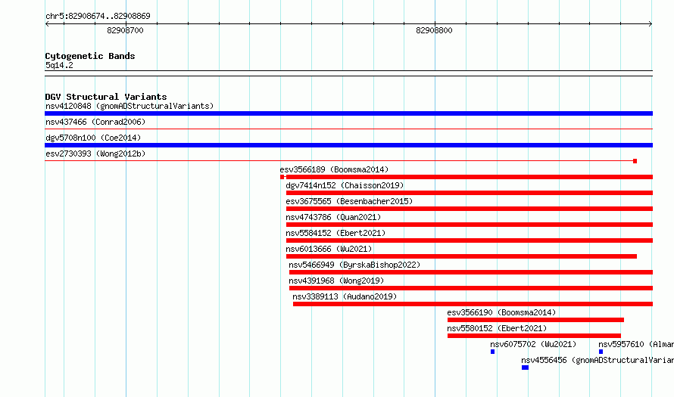Click the nsv4391968 (Wong2019) label
674x397 pixels.
[336, 281]
